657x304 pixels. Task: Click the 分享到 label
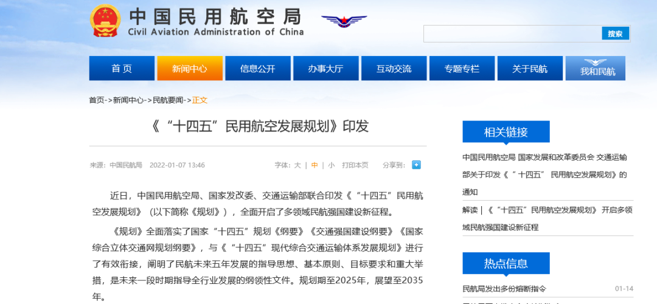(394, 165)
